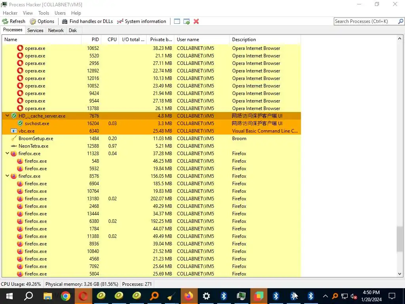Screen dimensions: 405x304
Task: Open the Windows Start menu
Action: (x=9, y=296)
